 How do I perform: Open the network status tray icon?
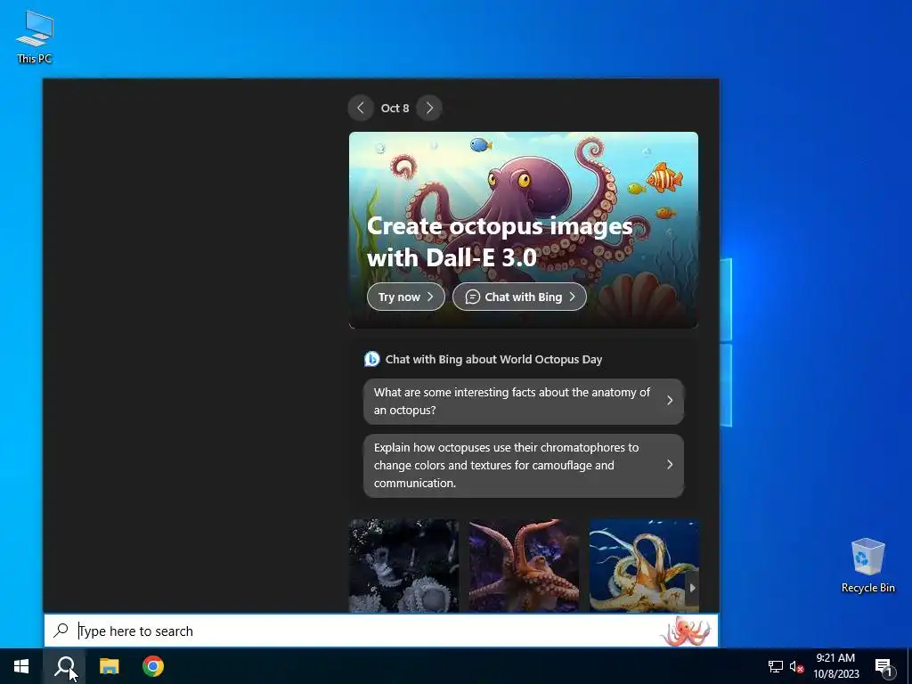(x=776, y=666)
